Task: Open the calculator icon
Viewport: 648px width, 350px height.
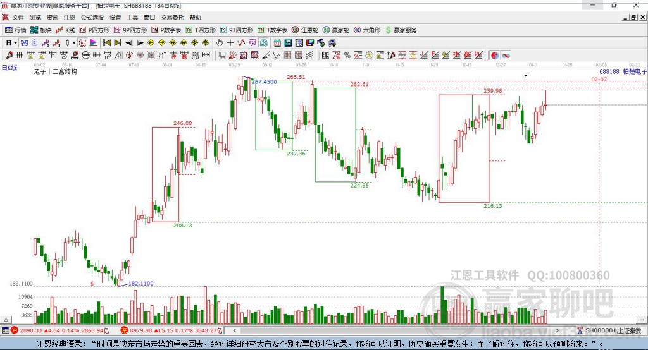Action: click(288, 43)
